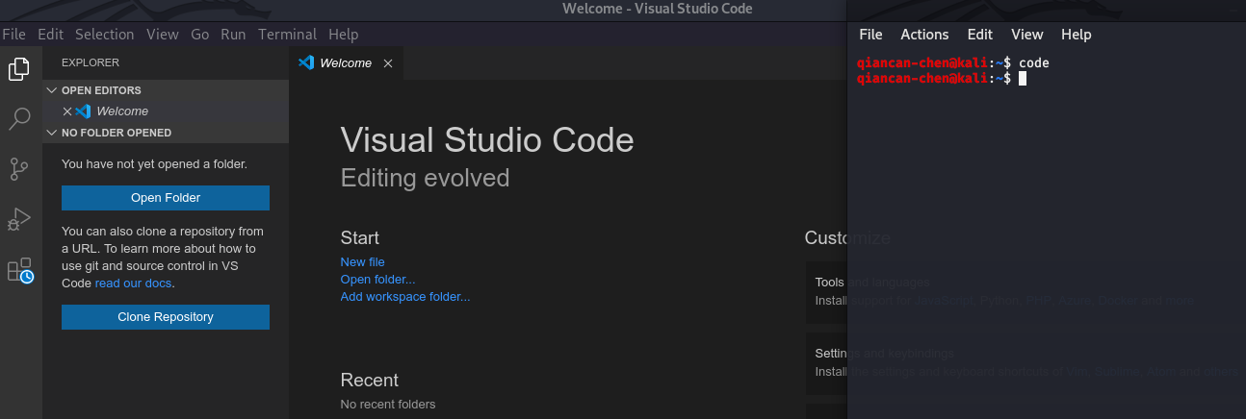Screen dimensions: 1246x419
Task: Open the File menu in the terminal window
Action: coord(870,35)
